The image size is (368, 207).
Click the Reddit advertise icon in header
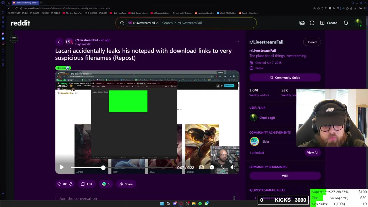302,23
